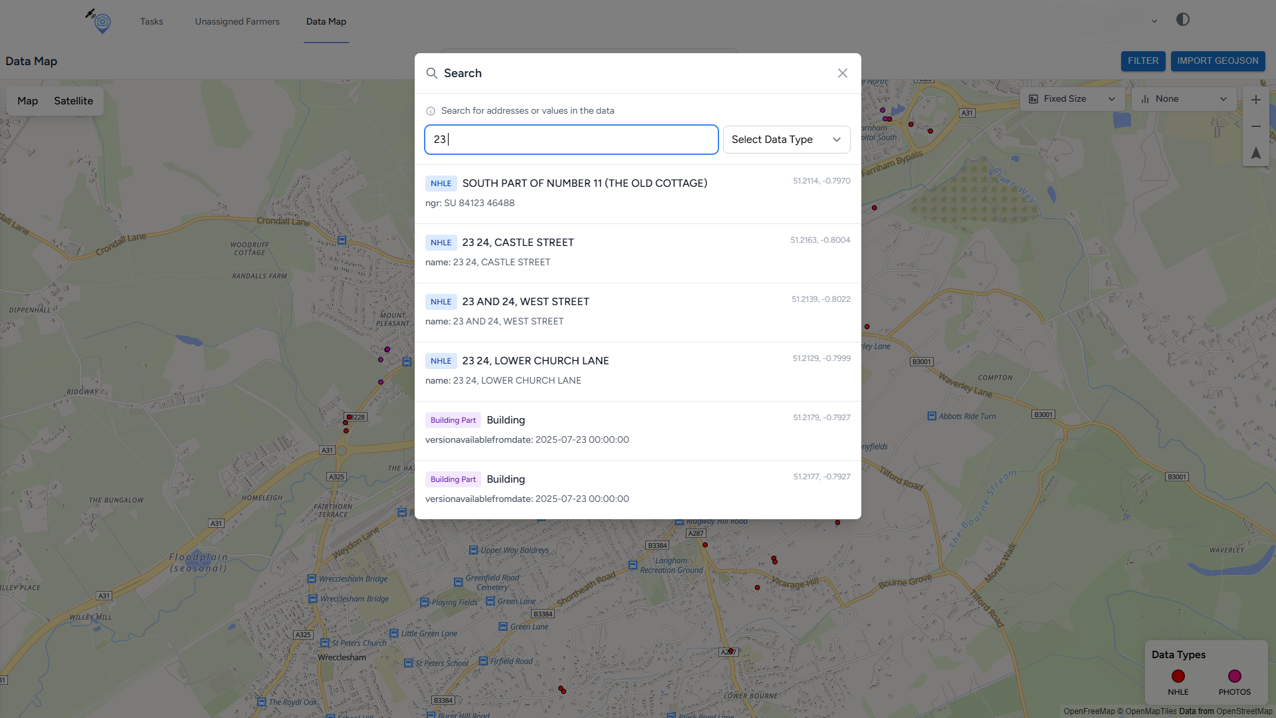Toggle the dark mode contrast icon
The width and height of the screenshot is (1276, 718).
[1182, 19]
